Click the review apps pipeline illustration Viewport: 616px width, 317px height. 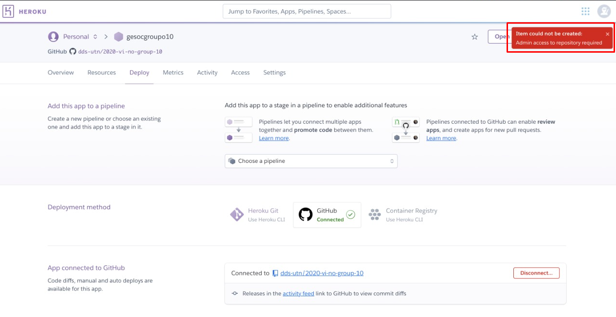406,130
